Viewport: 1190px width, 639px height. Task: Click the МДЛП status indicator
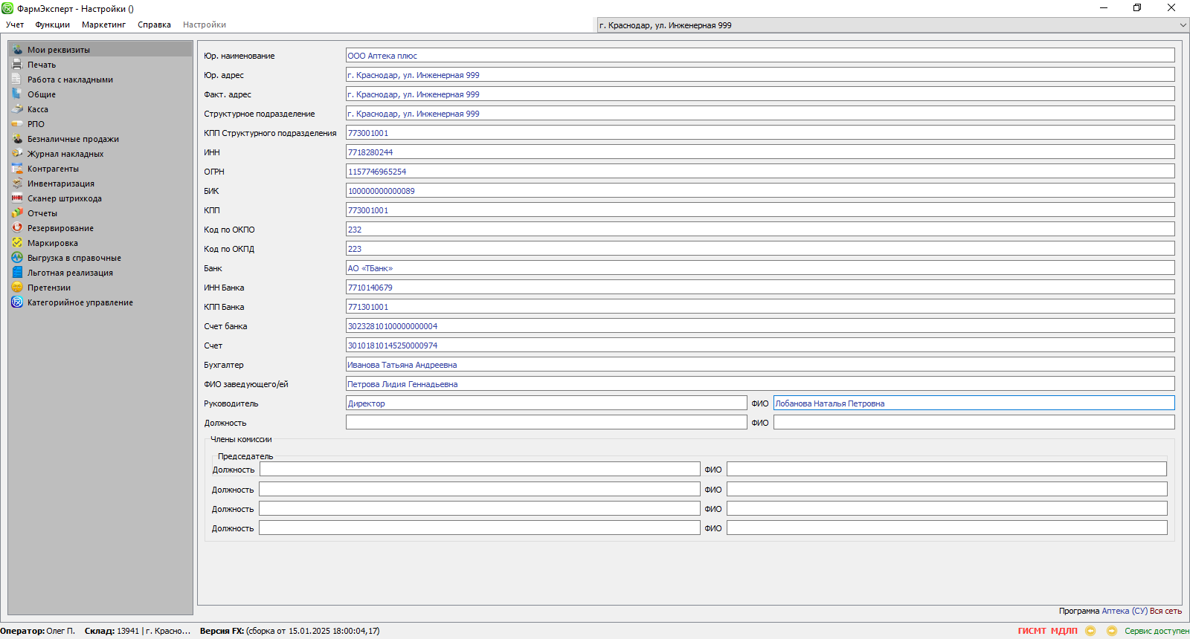tap(1064, 631)
